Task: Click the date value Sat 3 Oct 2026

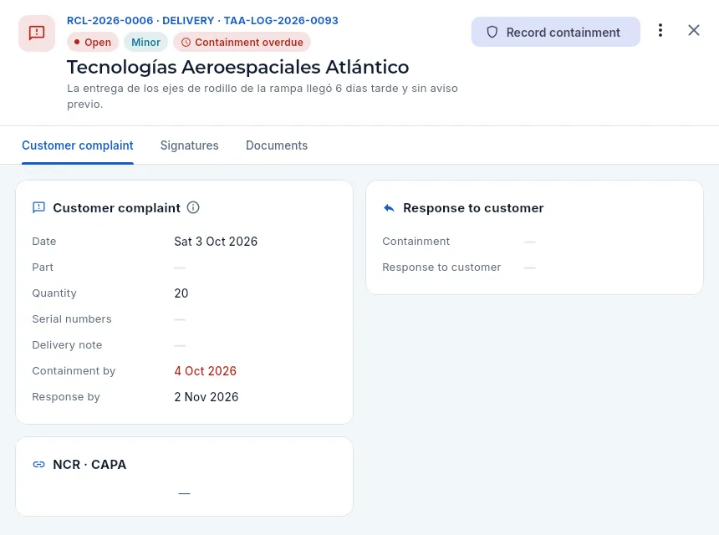Action: pyautogui.click(x=216, y=242)
